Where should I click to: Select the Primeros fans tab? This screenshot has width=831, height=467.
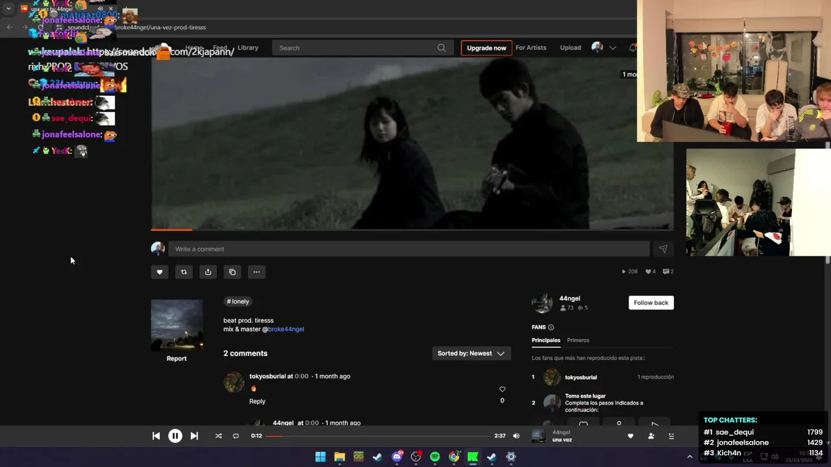click(578, 340)
